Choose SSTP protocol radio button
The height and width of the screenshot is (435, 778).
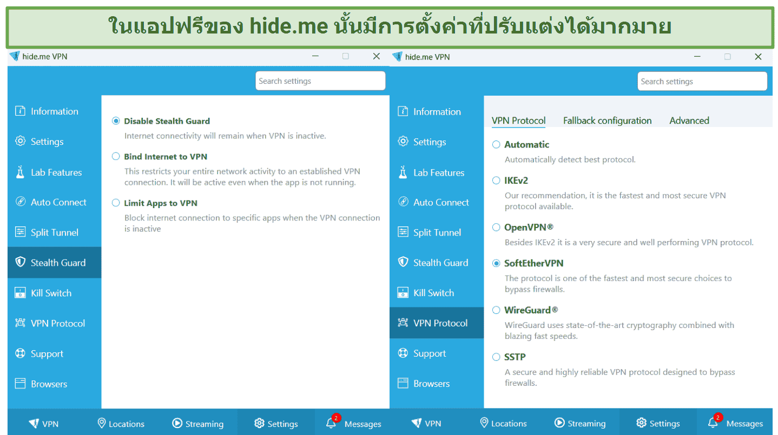tap(496, 357)
